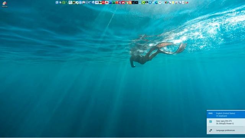Viewport: 245px width, 138px height.
Task: Launch Skype from the top dock
Action: (163, 2)
